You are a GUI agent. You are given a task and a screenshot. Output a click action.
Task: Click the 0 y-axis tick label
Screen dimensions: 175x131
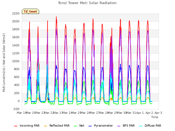tap(19, 101)
